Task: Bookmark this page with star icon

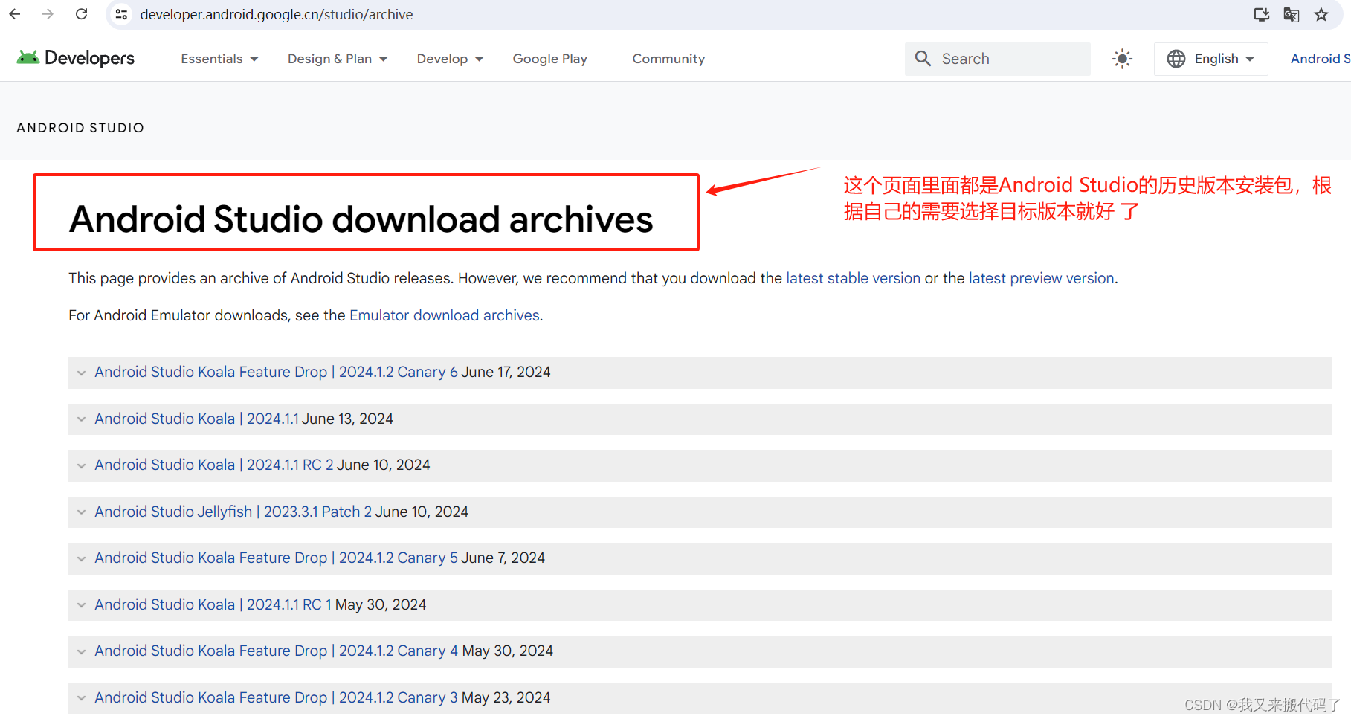Action: pyautogui.click(x=1321, y=14)
